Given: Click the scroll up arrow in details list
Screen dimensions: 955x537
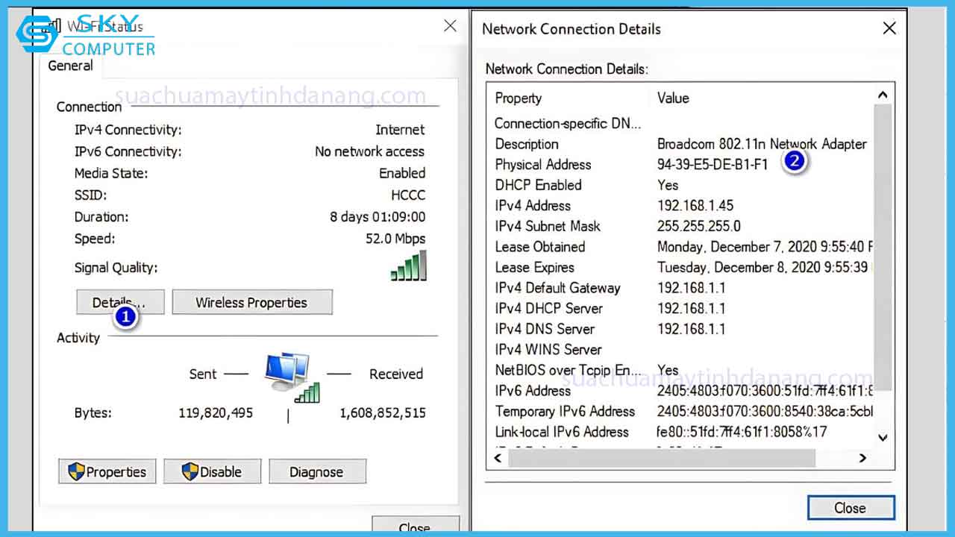Looking at the screenshot, I should click(x=883, y=95).
